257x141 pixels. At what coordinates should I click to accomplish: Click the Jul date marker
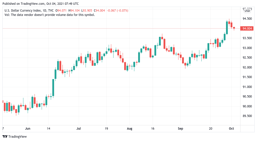[79, 129]
